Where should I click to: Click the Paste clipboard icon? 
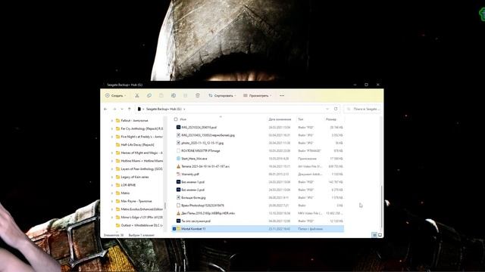coord(161,96)
